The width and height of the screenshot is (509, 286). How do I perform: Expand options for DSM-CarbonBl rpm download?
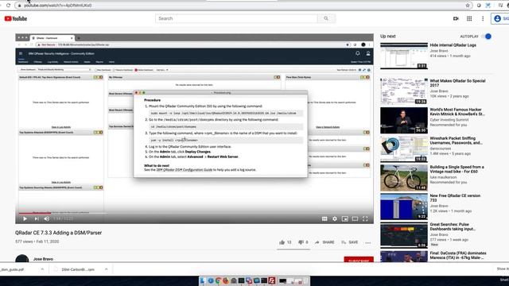click(x=106, y=269)
